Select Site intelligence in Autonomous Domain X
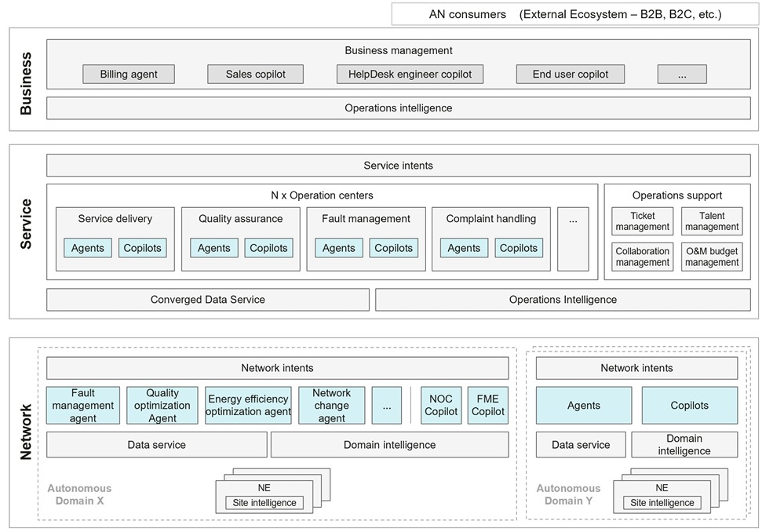Image resolution: width=762 pixels, height=532 pixels. (x=264, y=503)
